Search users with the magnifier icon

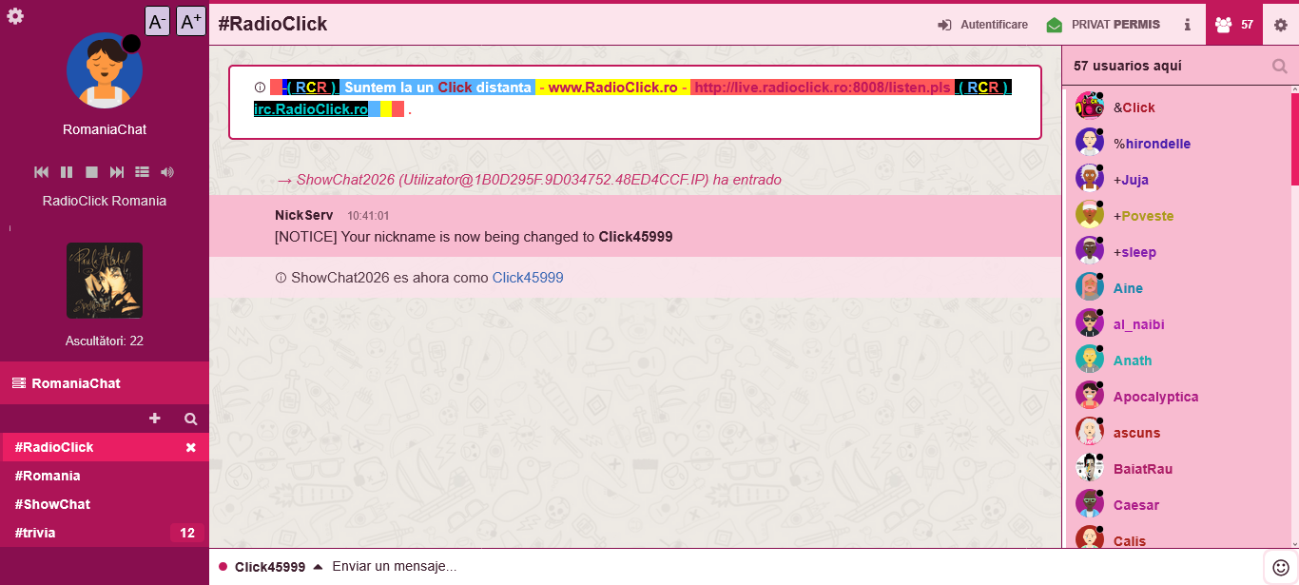pos(1280,66)
